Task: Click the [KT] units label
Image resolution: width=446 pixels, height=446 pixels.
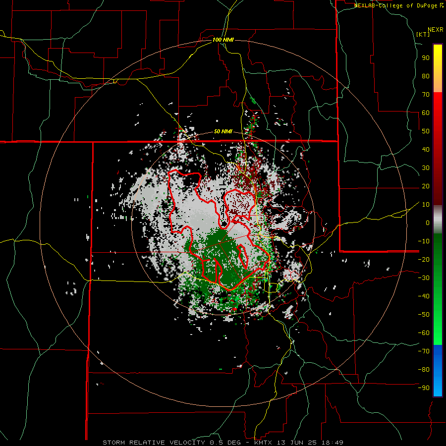Action: click(423, 34)
